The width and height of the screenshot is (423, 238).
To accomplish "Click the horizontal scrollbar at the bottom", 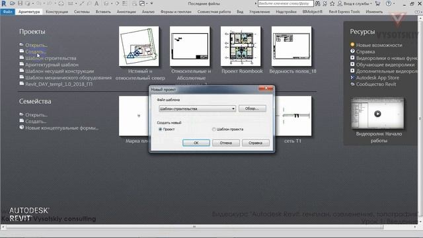I will coord(194,227).
